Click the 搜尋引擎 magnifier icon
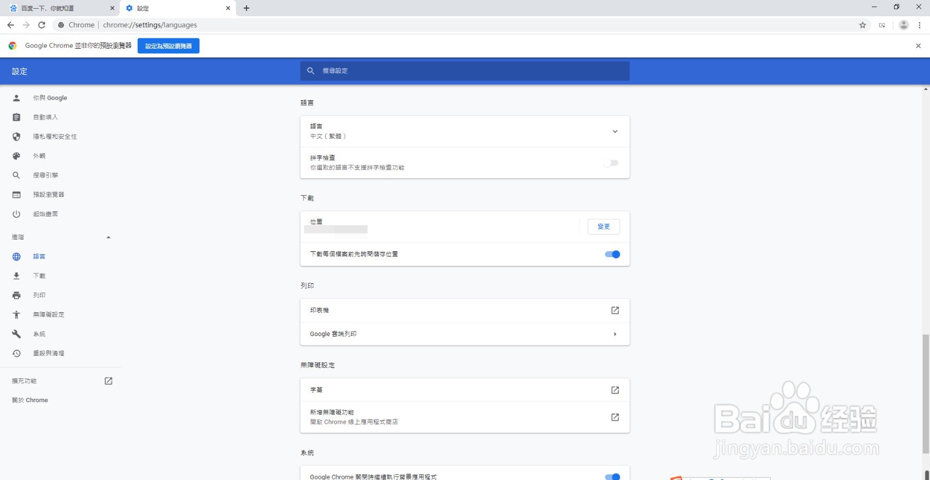This screenshot has height=480, width=930. pyautogui.click(x=16, y=175)
